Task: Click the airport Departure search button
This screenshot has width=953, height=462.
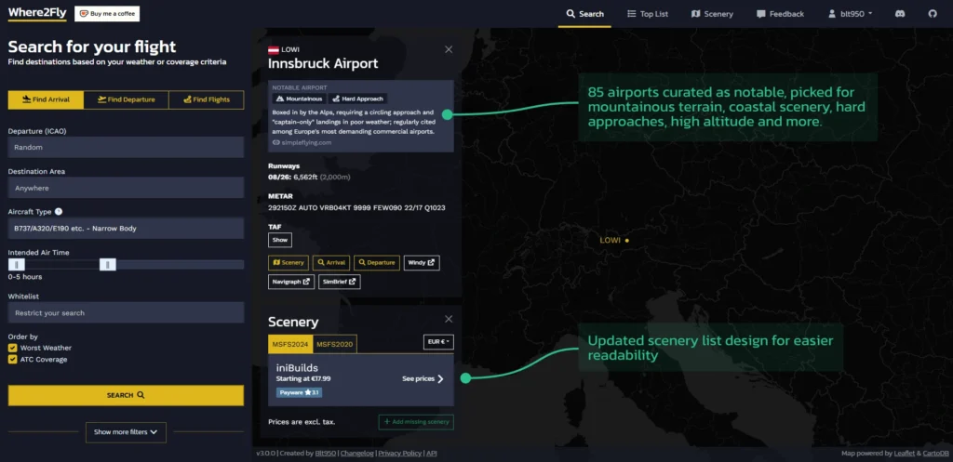Action: pos(377,263)
